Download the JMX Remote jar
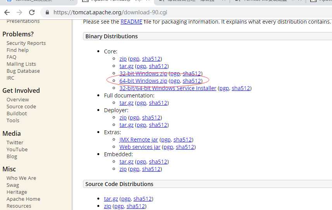Viewport: 332px width, 210px height. tap(139, 140)
